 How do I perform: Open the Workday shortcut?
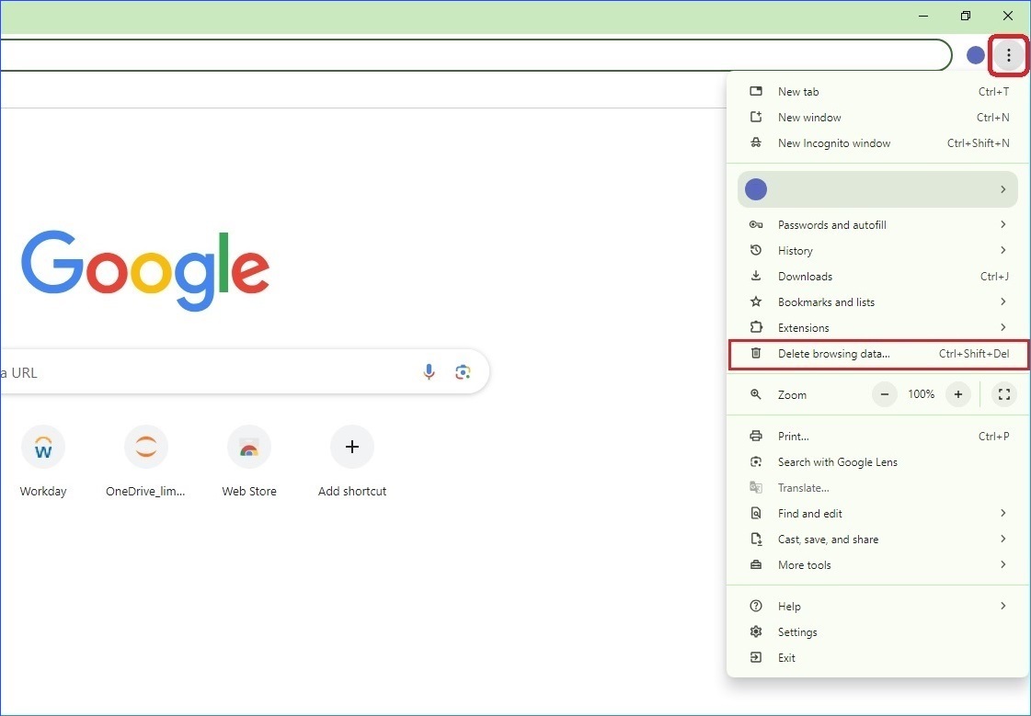pos(43,448)
